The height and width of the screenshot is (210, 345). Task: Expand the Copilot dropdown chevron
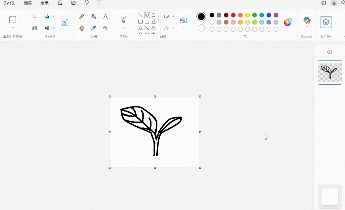point(307,26)
